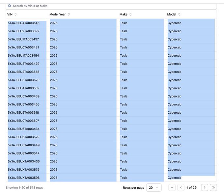Select VIN 5YJAJEEU4TA003559
Image resolution: width=224 pixels, height=194 pixels.
pos(24,88)
